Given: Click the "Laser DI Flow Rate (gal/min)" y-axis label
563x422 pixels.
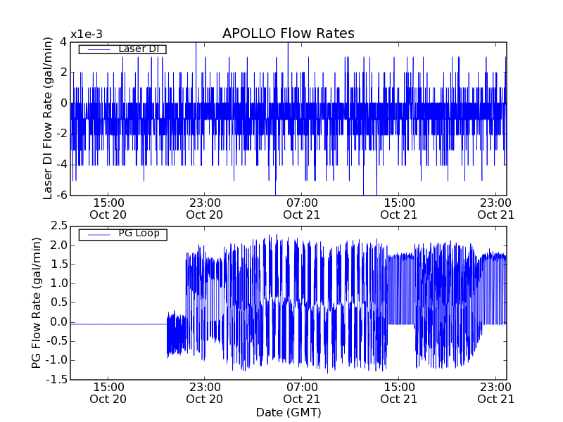Looking at the screenshot, I should pos(48,117).
